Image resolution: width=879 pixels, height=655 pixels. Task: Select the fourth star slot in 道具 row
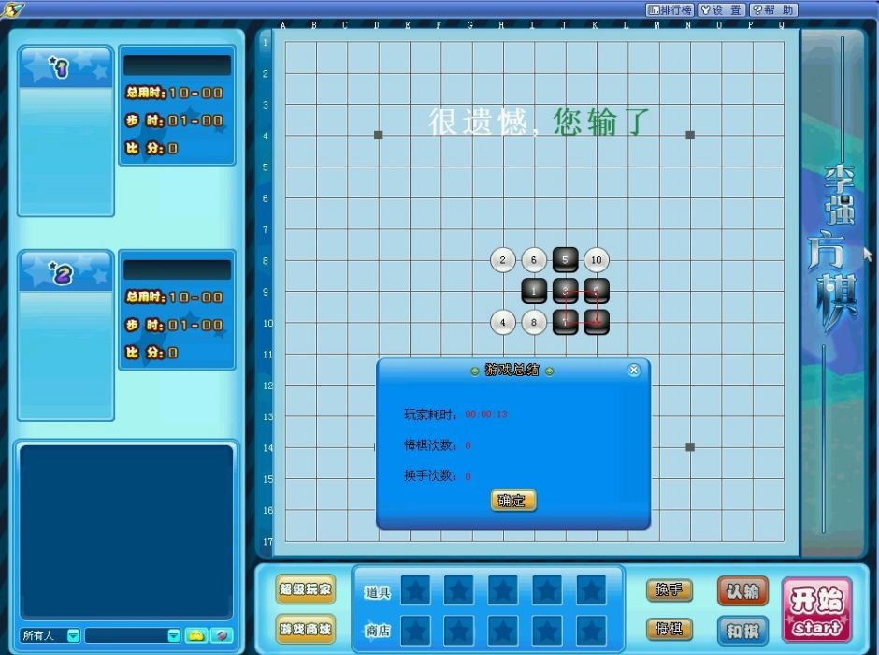coord(547,590)
